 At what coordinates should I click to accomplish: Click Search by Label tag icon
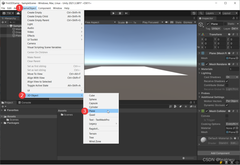[180, 106]
